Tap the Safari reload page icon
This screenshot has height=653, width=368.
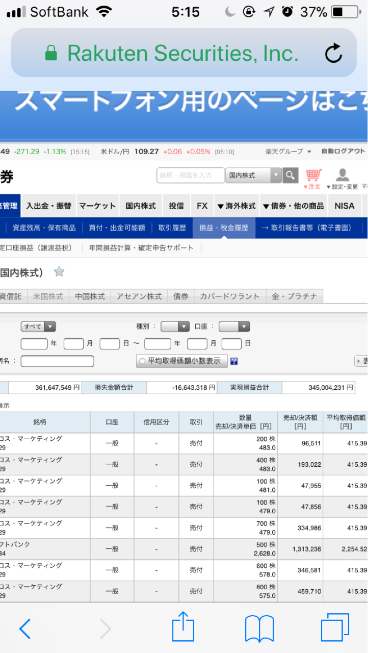333,53
